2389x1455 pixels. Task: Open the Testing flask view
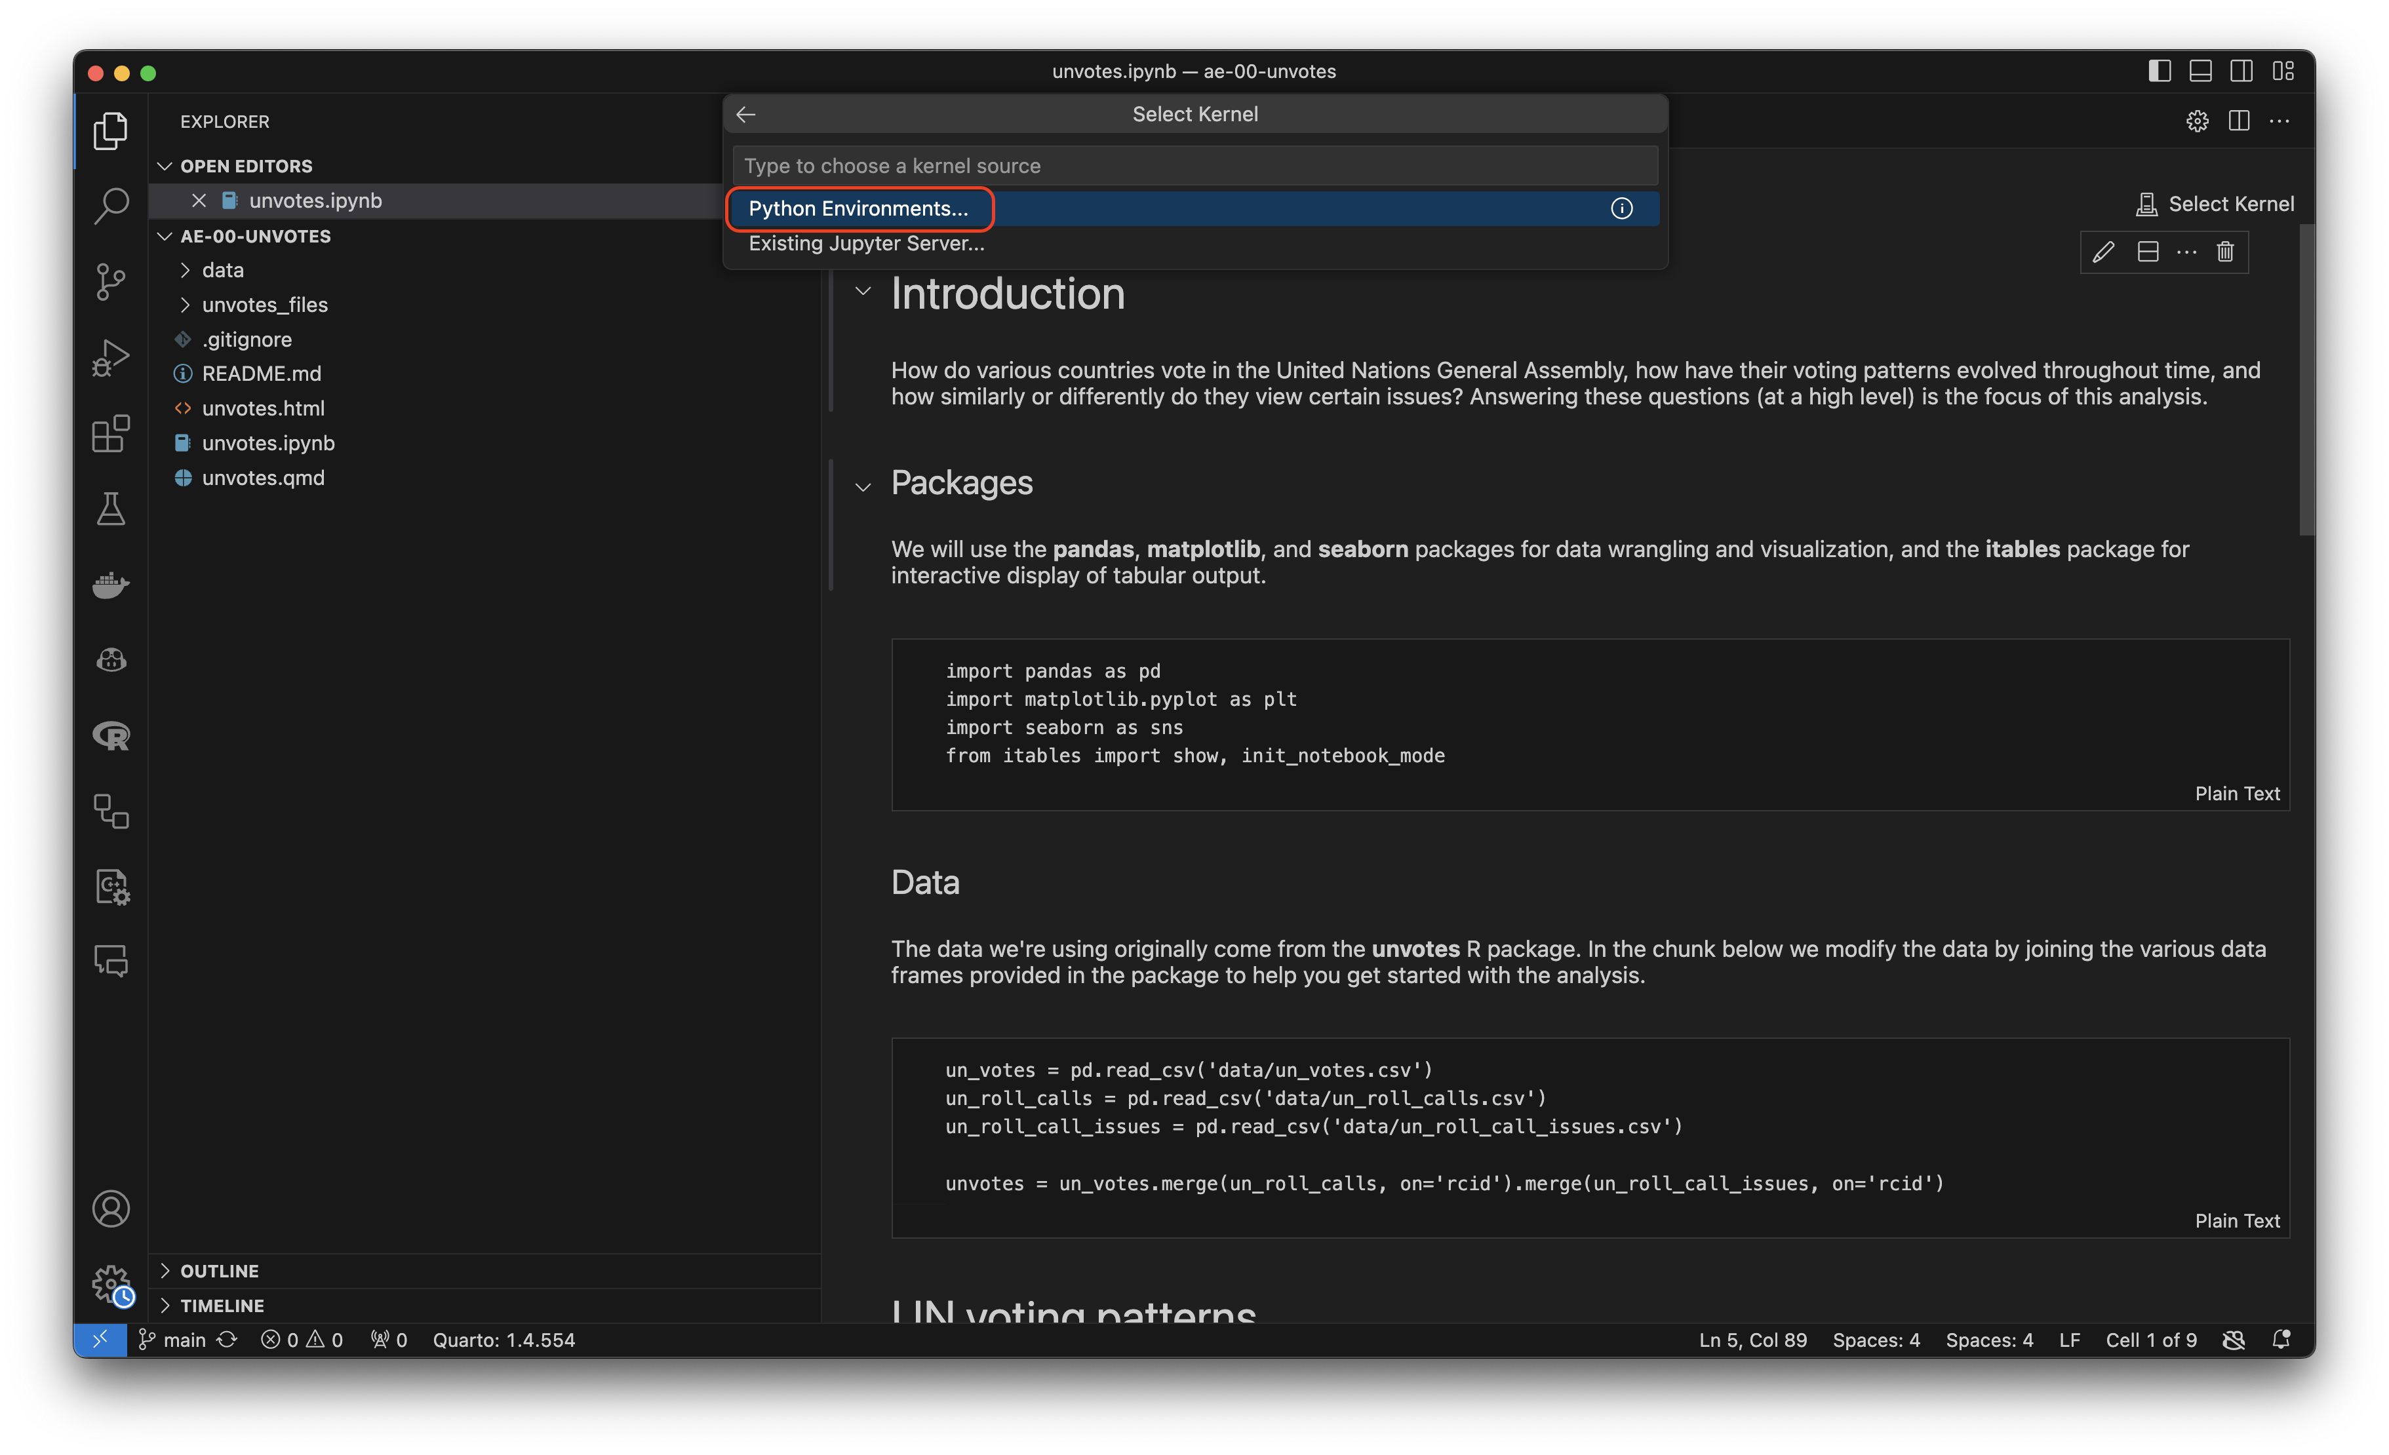pyautogui.click(x=111, y=509)
